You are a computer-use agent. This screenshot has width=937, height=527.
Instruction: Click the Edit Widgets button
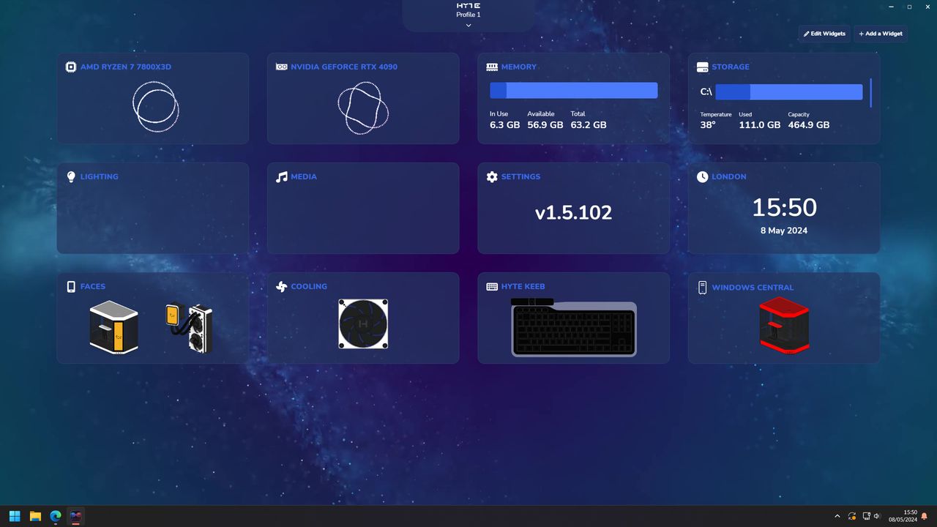tap(824, 34)
